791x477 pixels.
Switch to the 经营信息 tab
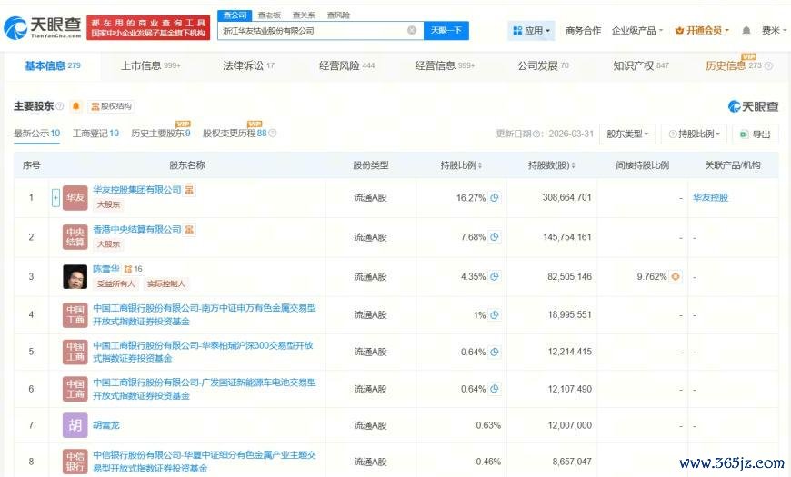tap(445, 65)
